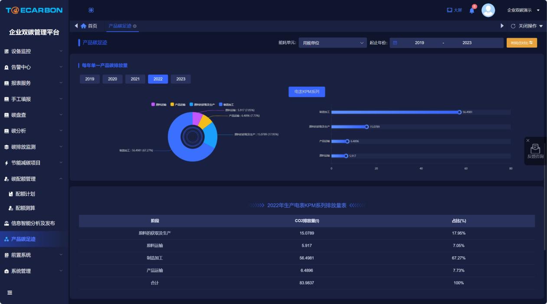Close the 产品碳足迹 tab with its x icon
This screenshot has width=547, height=304.
pos(135,26)
